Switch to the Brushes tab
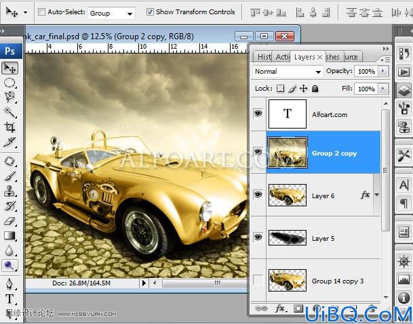This screenshot has height=324, width=413. [x=333, y=57]
